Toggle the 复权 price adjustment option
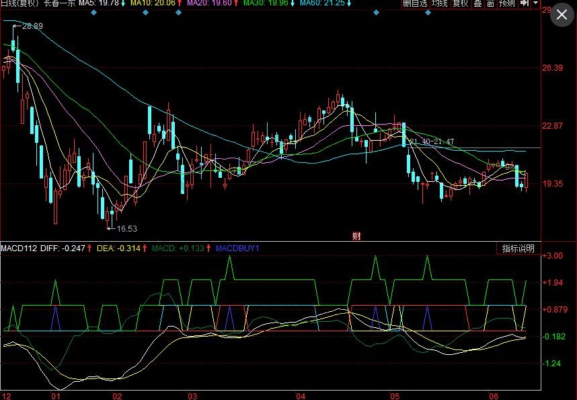Image resolution: width=577 pixels, height=400 pixels. 460,4
